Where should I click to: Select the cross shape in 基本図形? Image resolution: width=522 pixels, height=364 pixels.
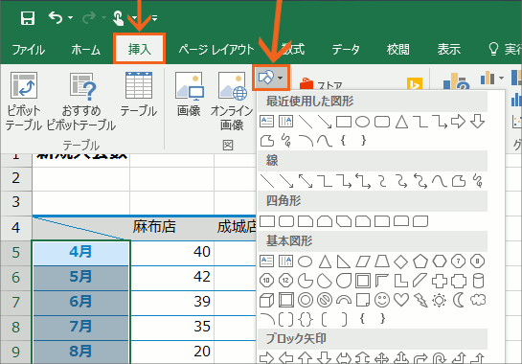click(439, 281)
